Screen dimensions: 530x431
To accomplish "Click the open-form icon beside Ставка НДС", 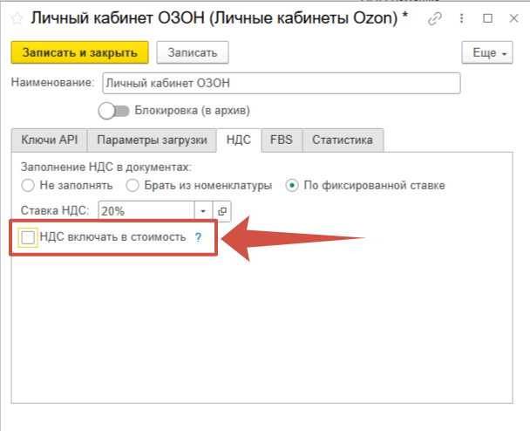I will [x=221, y=210].
